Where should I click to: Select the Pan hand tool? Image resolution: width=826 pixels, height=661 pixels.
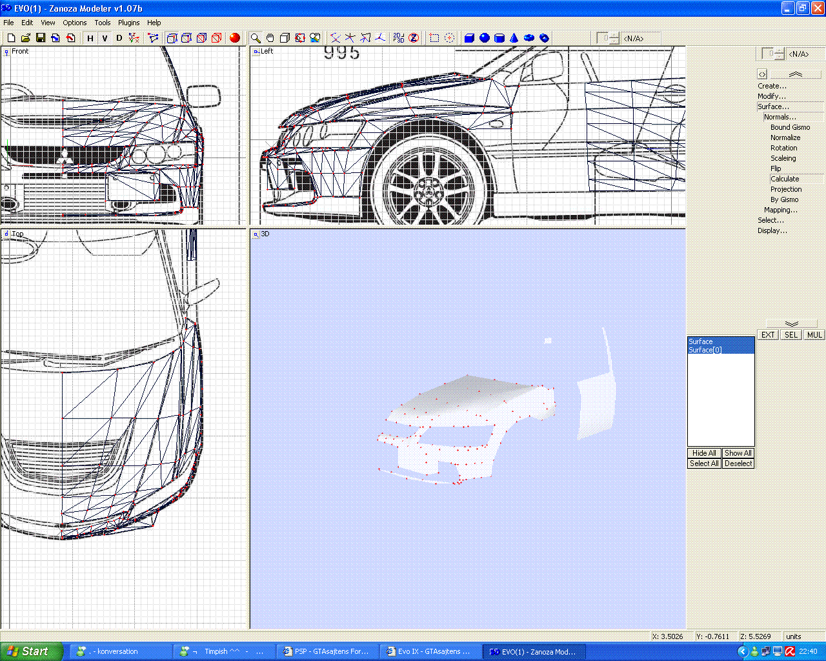(x=270, y=38)
